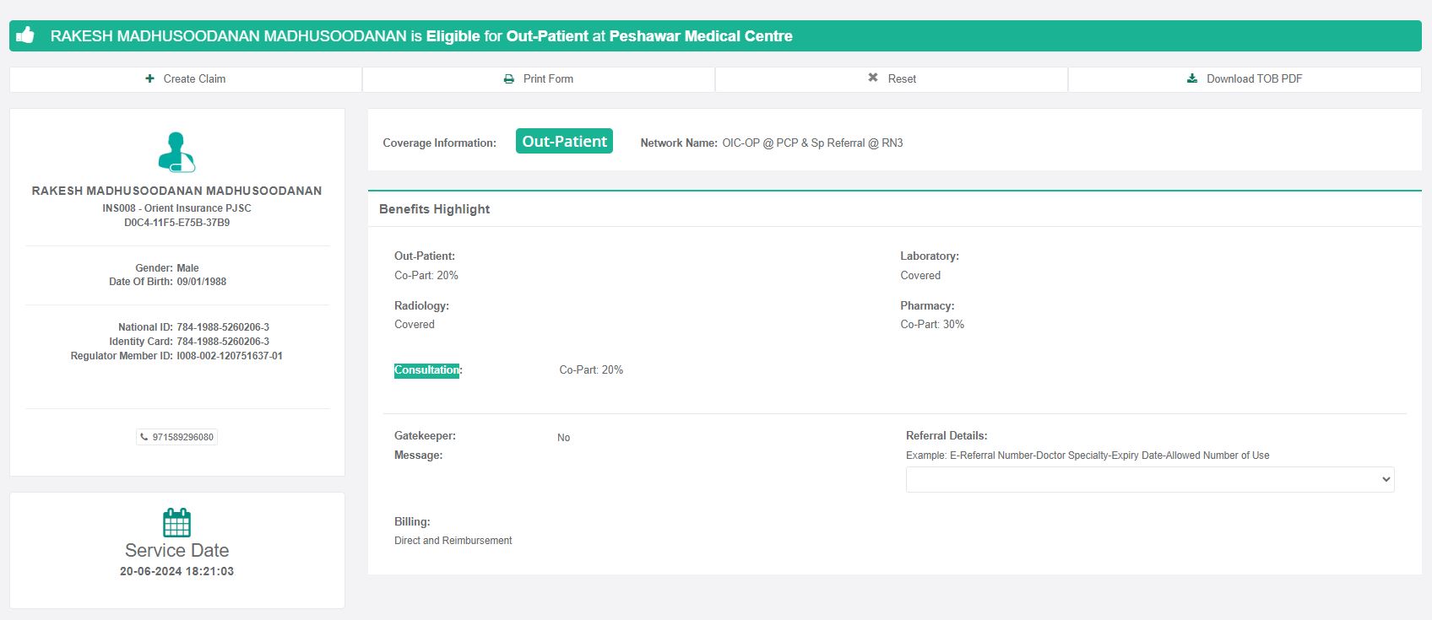Click the printer icon beside Print Form

[509, 79]
